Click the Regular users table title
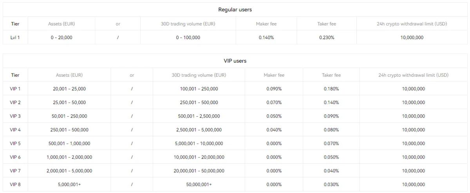 coord(235,10)
